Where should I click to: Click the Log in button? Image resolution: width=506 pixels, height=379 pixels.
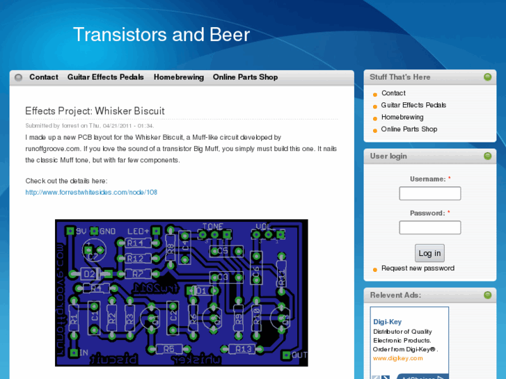(x=429, y=253)
